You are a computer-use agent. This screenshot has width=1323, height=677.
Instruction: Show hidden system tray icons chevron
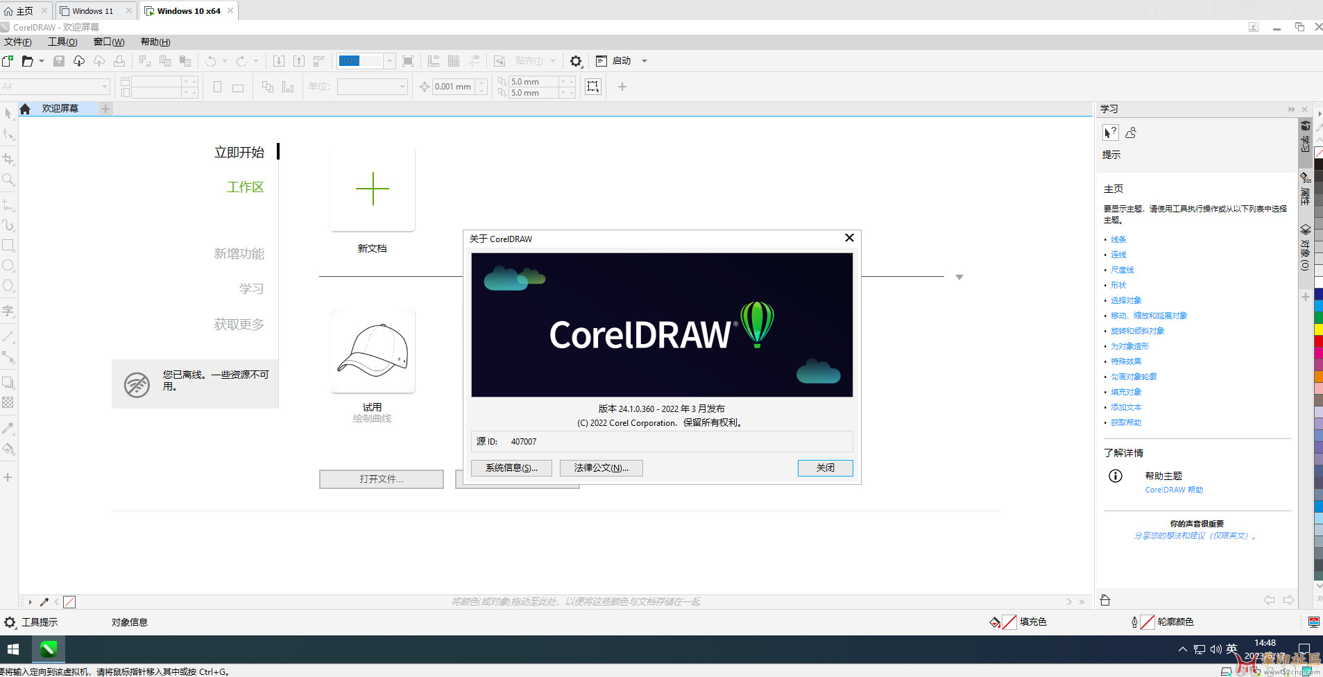coord(1182,649)
